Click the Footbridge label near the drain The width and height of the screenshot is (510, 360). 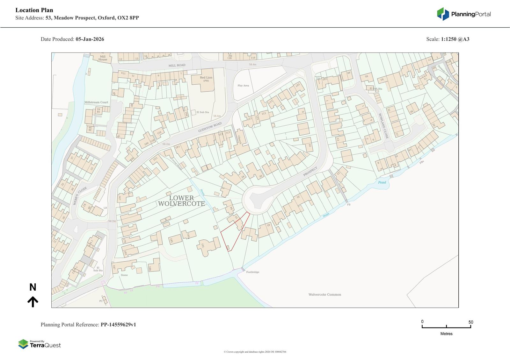252,272
